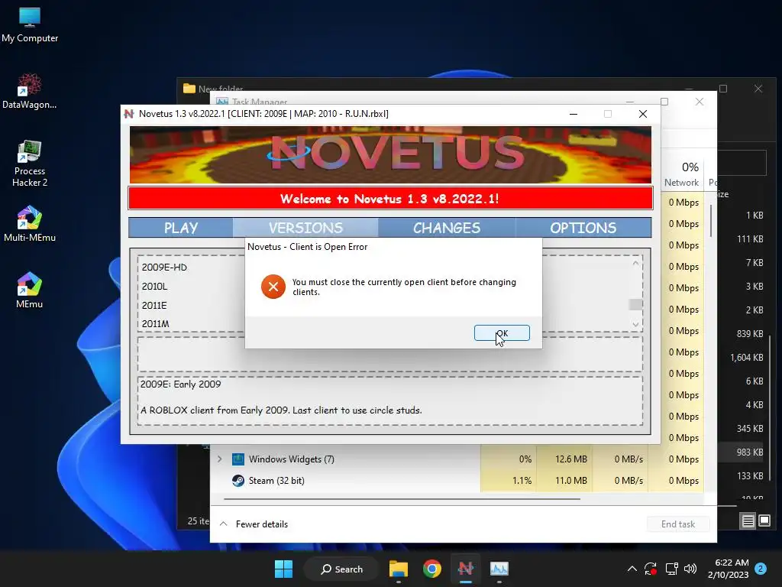Select the Windows Widgets row icon
This screenshot has height=587, width=782.
(238, 459)
